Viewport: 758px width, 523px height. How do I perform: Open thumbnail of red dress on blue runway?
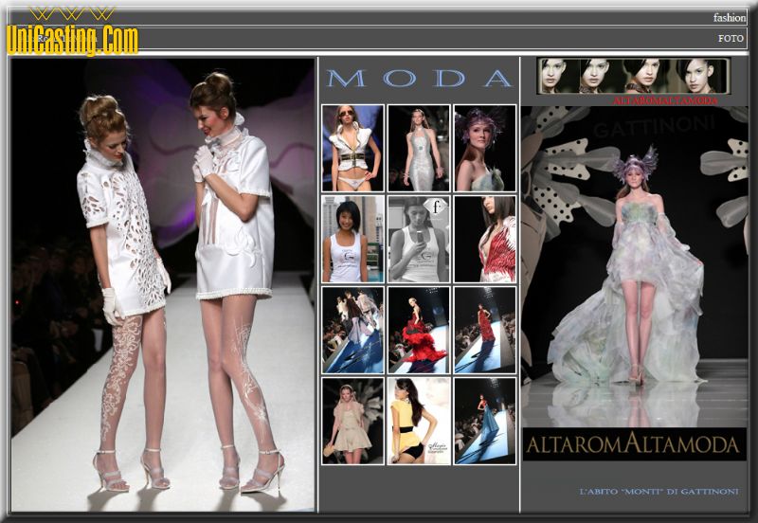(x=485, y=330)
